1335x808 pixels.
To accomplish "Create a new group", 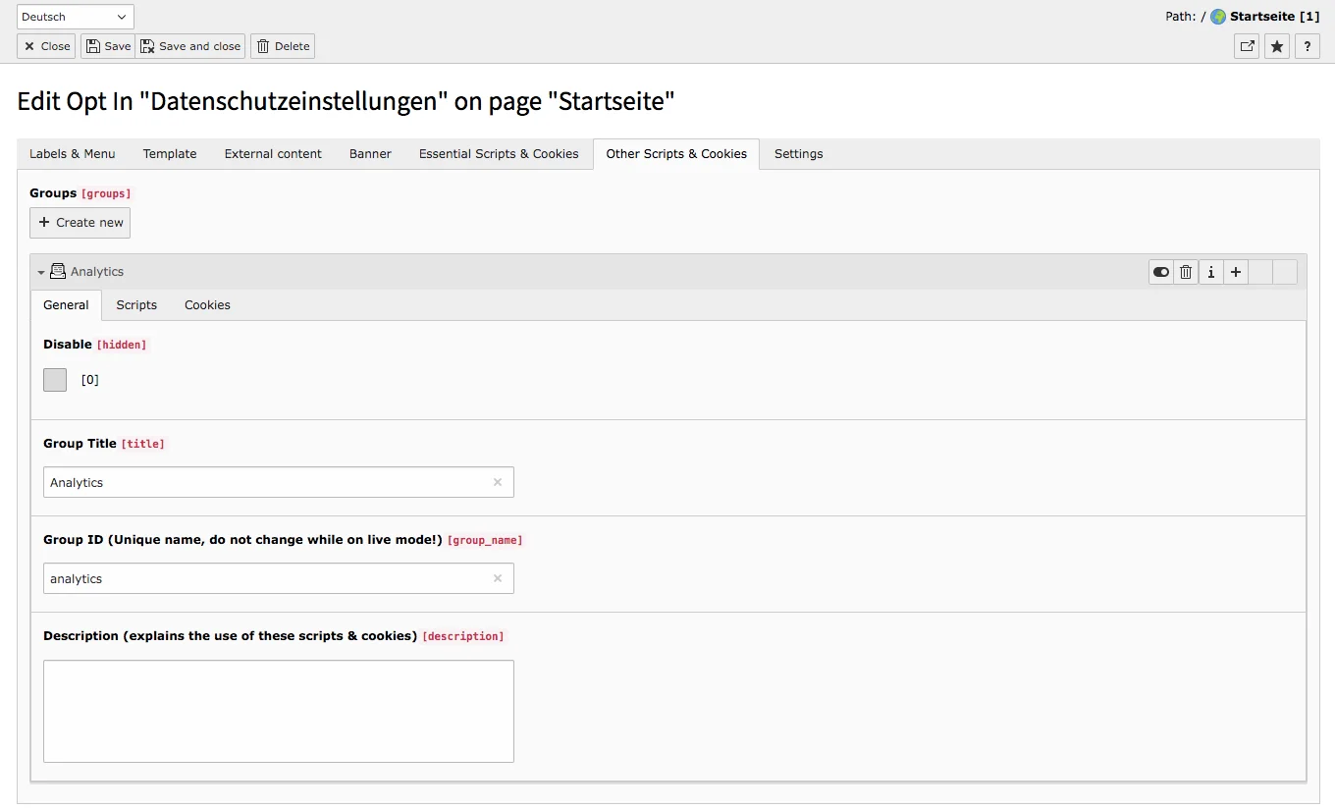I will [x=80, y=223].
